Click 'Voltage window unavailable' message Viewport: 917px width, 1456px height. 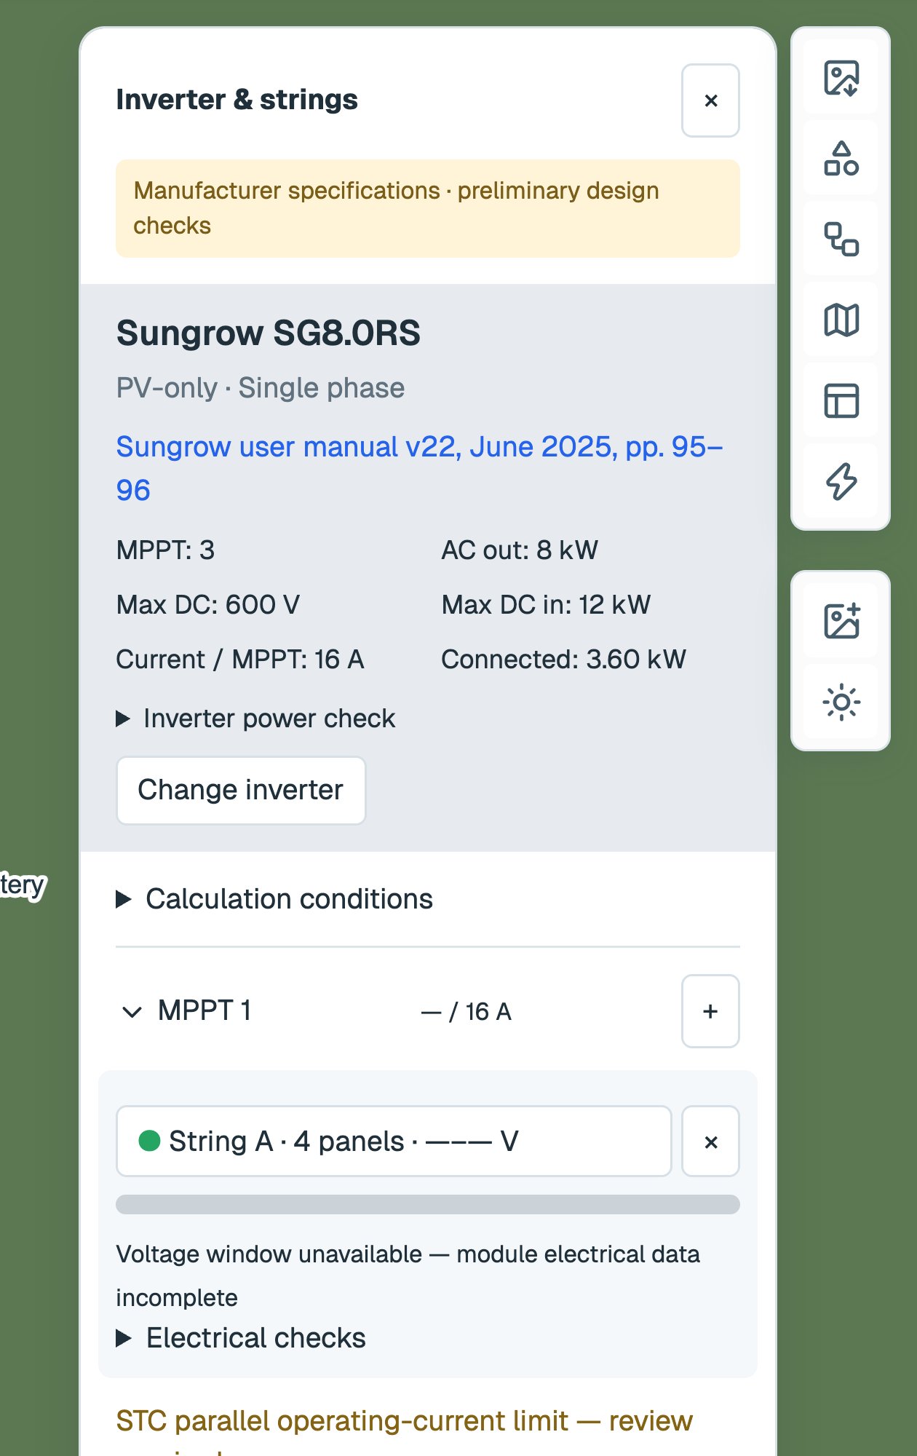pos(408,1275)
